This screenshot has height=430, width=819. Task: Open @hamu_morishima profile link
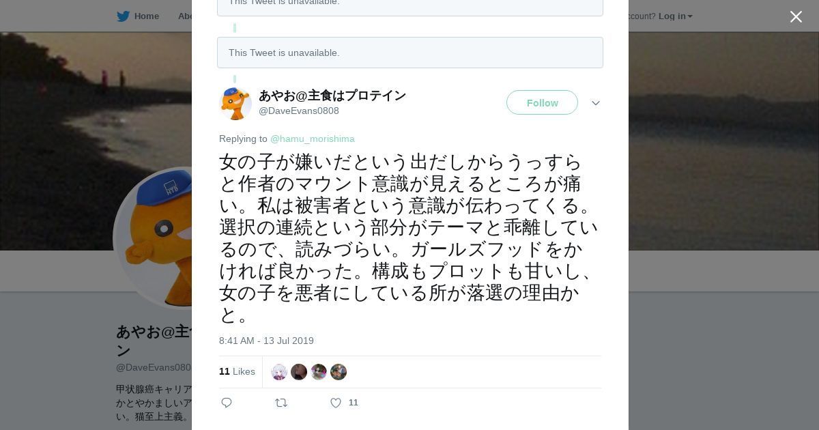tap(312, 139)
